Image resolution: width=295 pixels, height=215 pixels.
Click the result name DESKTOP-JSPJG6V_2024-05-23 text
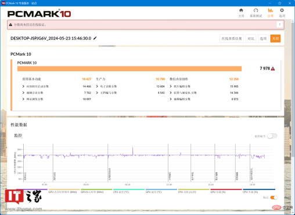pos(51,38)
